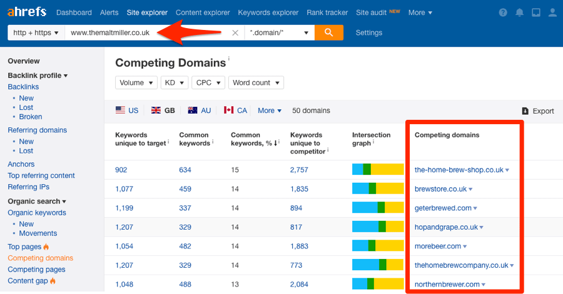Click the Export download icon
This screenshot has width=563, height=294.
[x=525, y=111]
